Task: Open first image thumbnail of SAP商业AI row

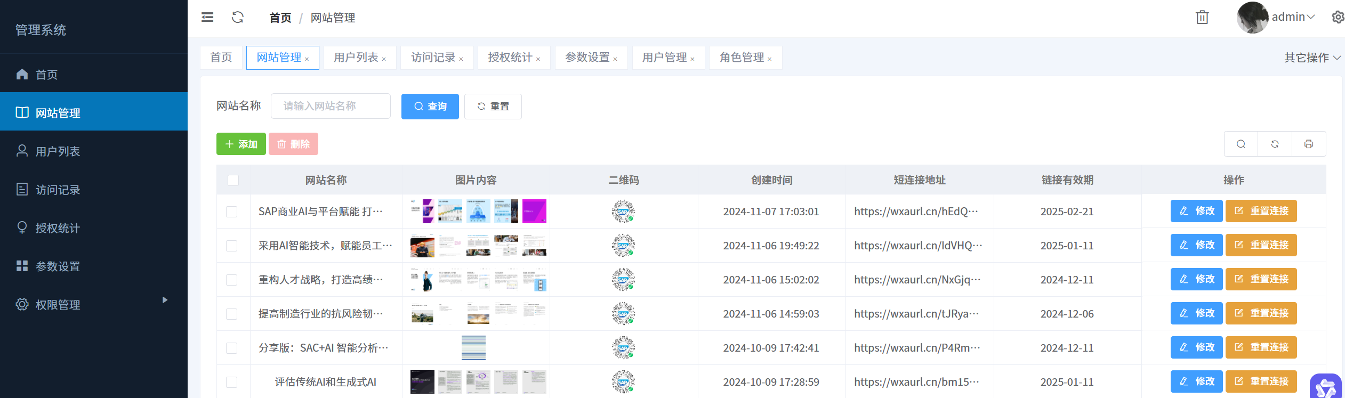Action: coord(422,211)
